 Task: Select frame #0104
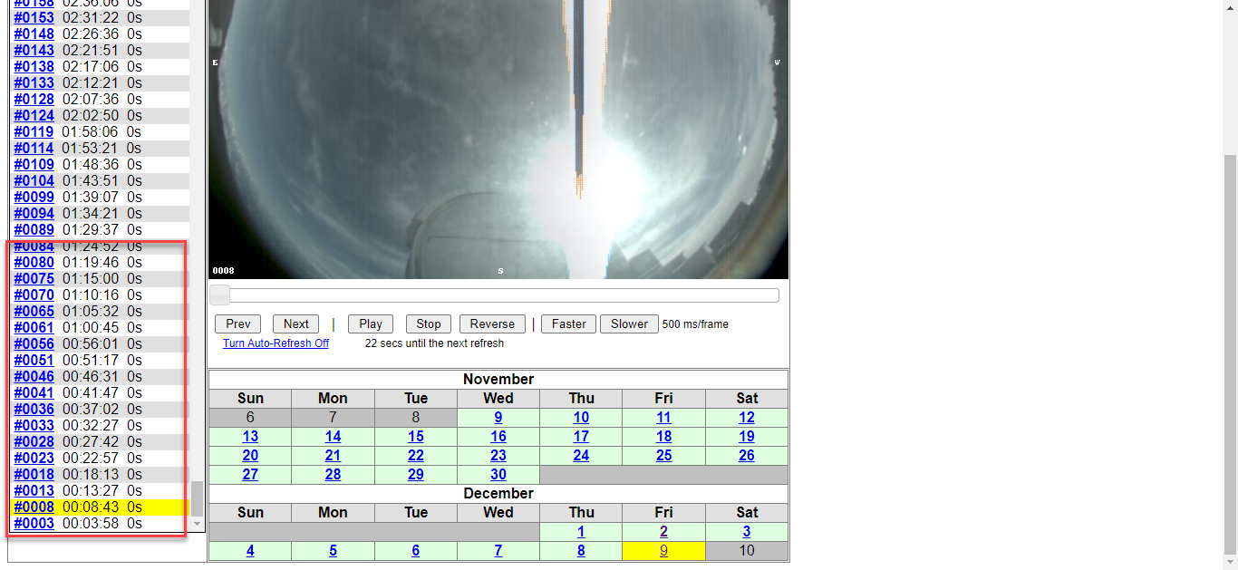(x=34, y=180)
